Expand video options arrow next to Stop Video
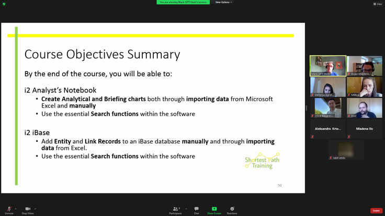The image size is (385, 216). pyautogui.click(x=35, y=209)
